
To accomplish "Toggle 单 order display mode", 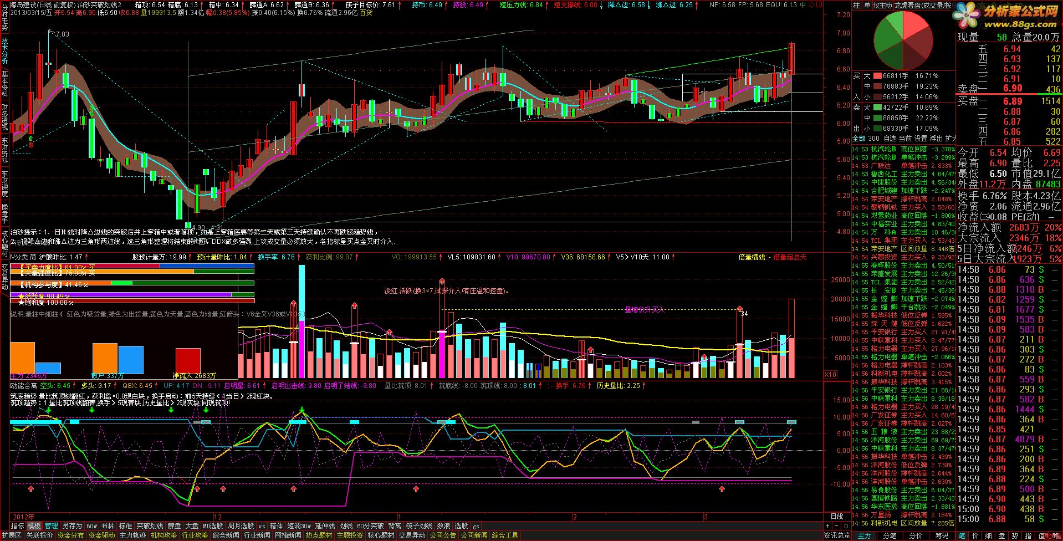I will (867, 5).
